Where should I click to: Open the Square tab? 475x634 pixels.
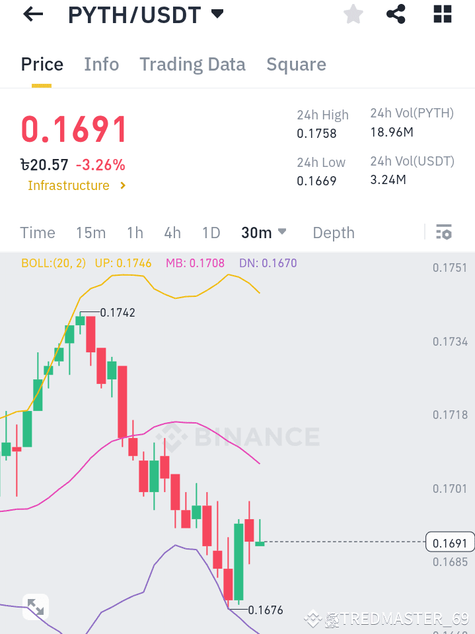[x=296, y=64]
